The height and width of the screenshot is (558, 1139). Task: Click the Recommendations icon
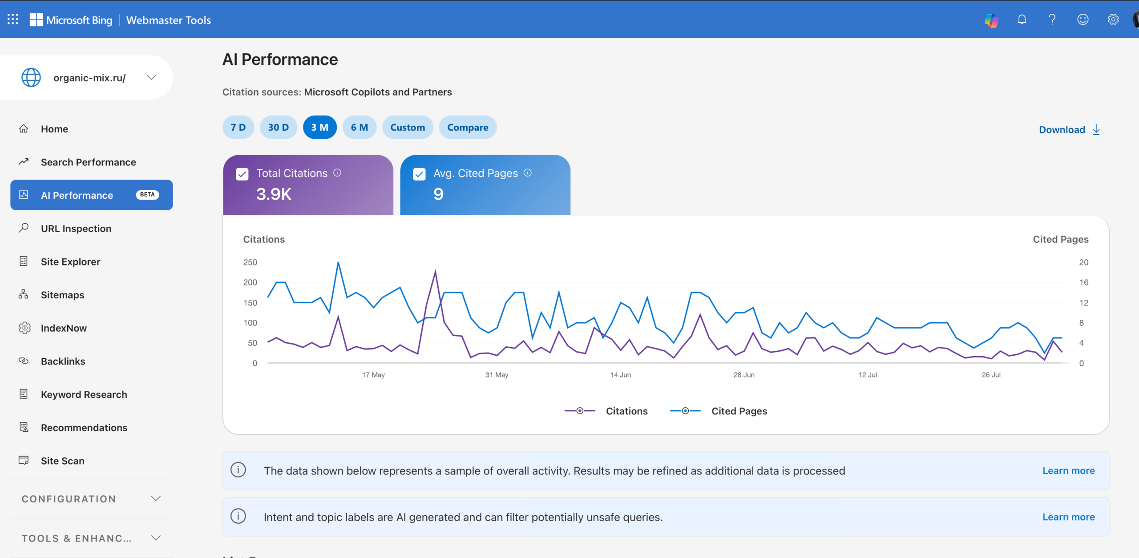[24, 427]
